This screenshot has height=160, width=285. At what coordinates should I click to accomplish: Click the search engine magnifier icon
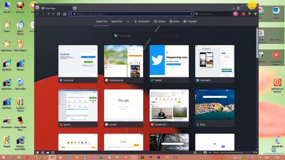click(x=196, y=14)
